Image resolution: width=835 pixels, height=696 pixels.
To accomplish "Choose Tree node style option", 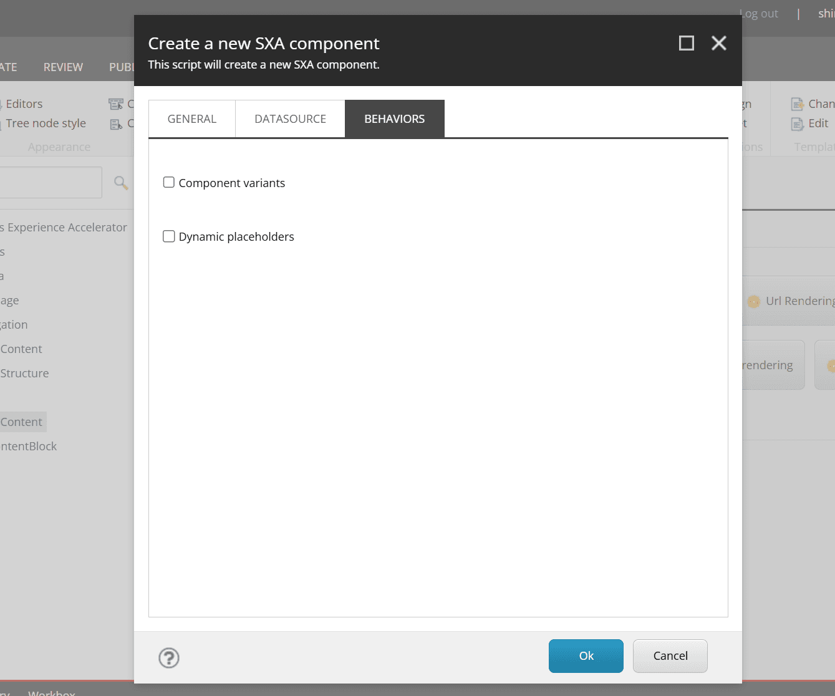I will 46,123.
